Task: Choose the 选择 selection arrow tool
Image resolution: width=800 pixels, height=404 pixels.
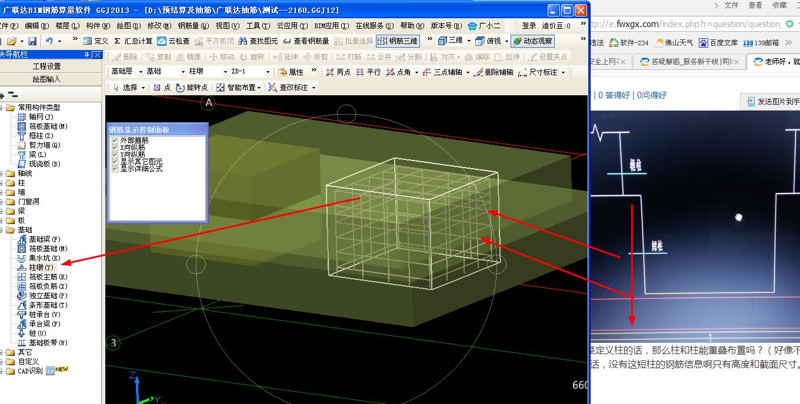Action: tap(125, 87)
